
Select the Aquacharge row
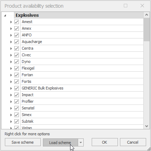click(x=82, y=42)
